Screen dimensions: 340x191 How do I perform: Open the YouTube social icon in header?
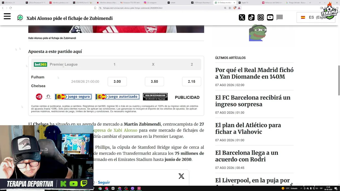click(270, 18)
